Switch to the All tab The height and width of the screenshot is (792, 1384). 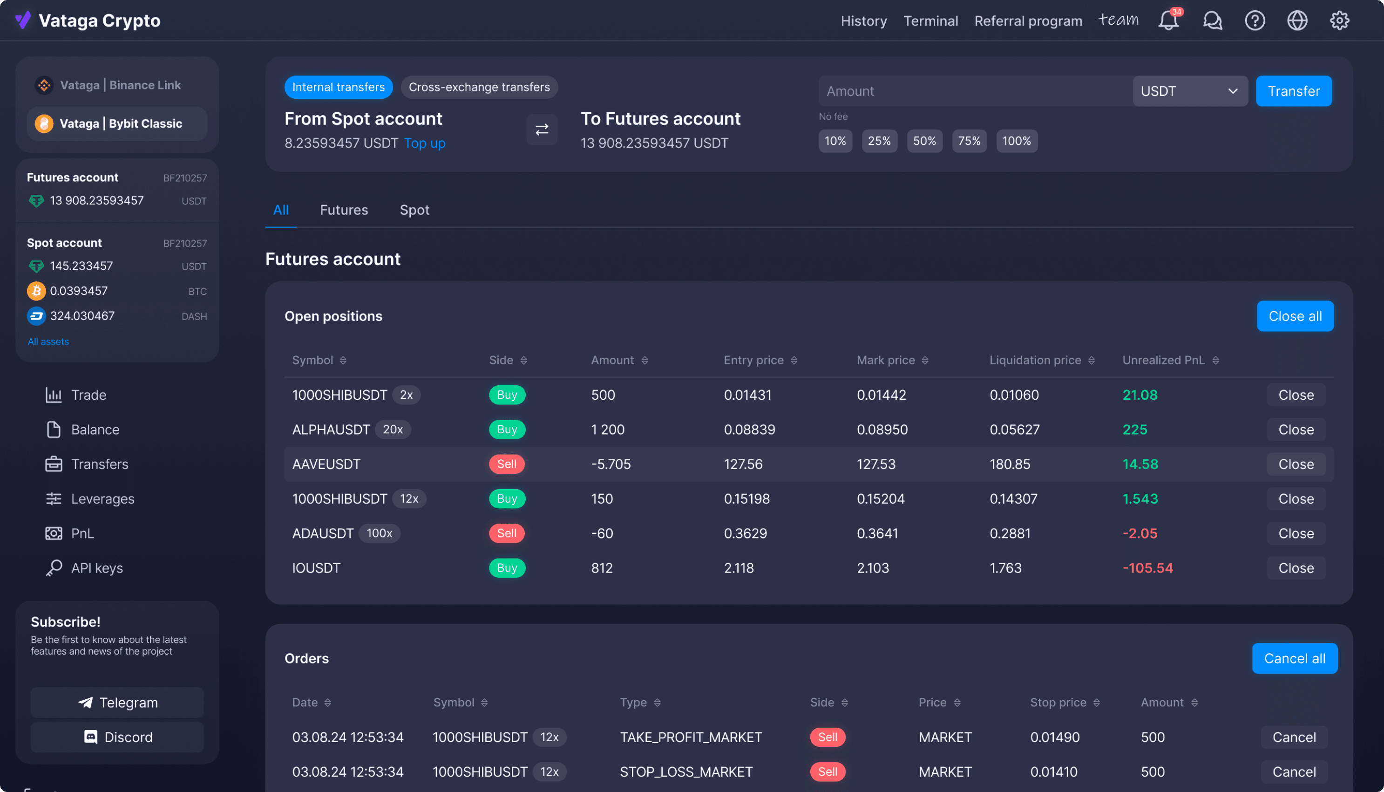pyautogui.click(x=280, y=210)
